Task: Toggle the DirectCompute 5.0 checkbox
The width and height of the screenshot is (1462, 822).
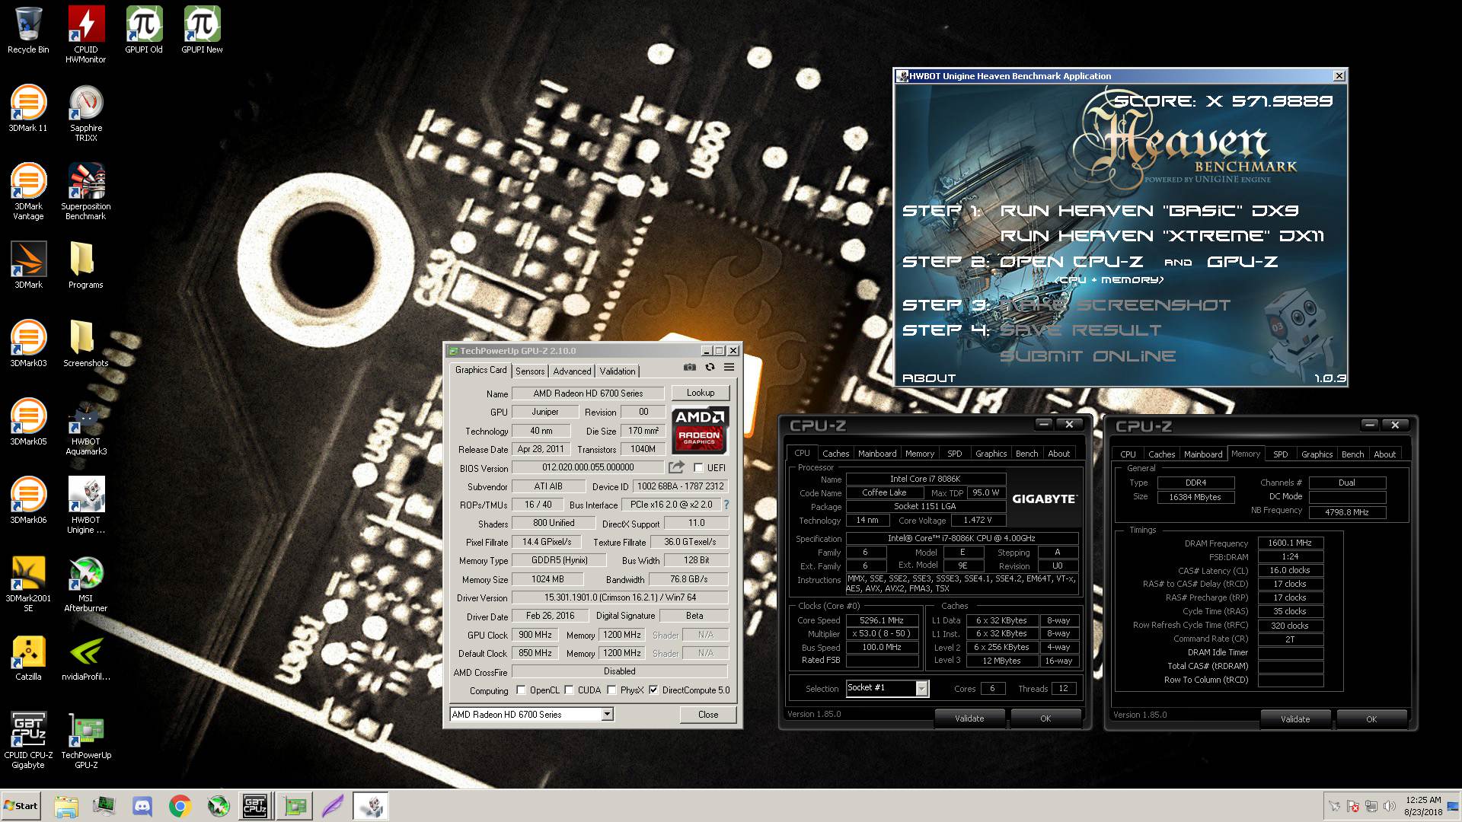Action: click(653, 690)
